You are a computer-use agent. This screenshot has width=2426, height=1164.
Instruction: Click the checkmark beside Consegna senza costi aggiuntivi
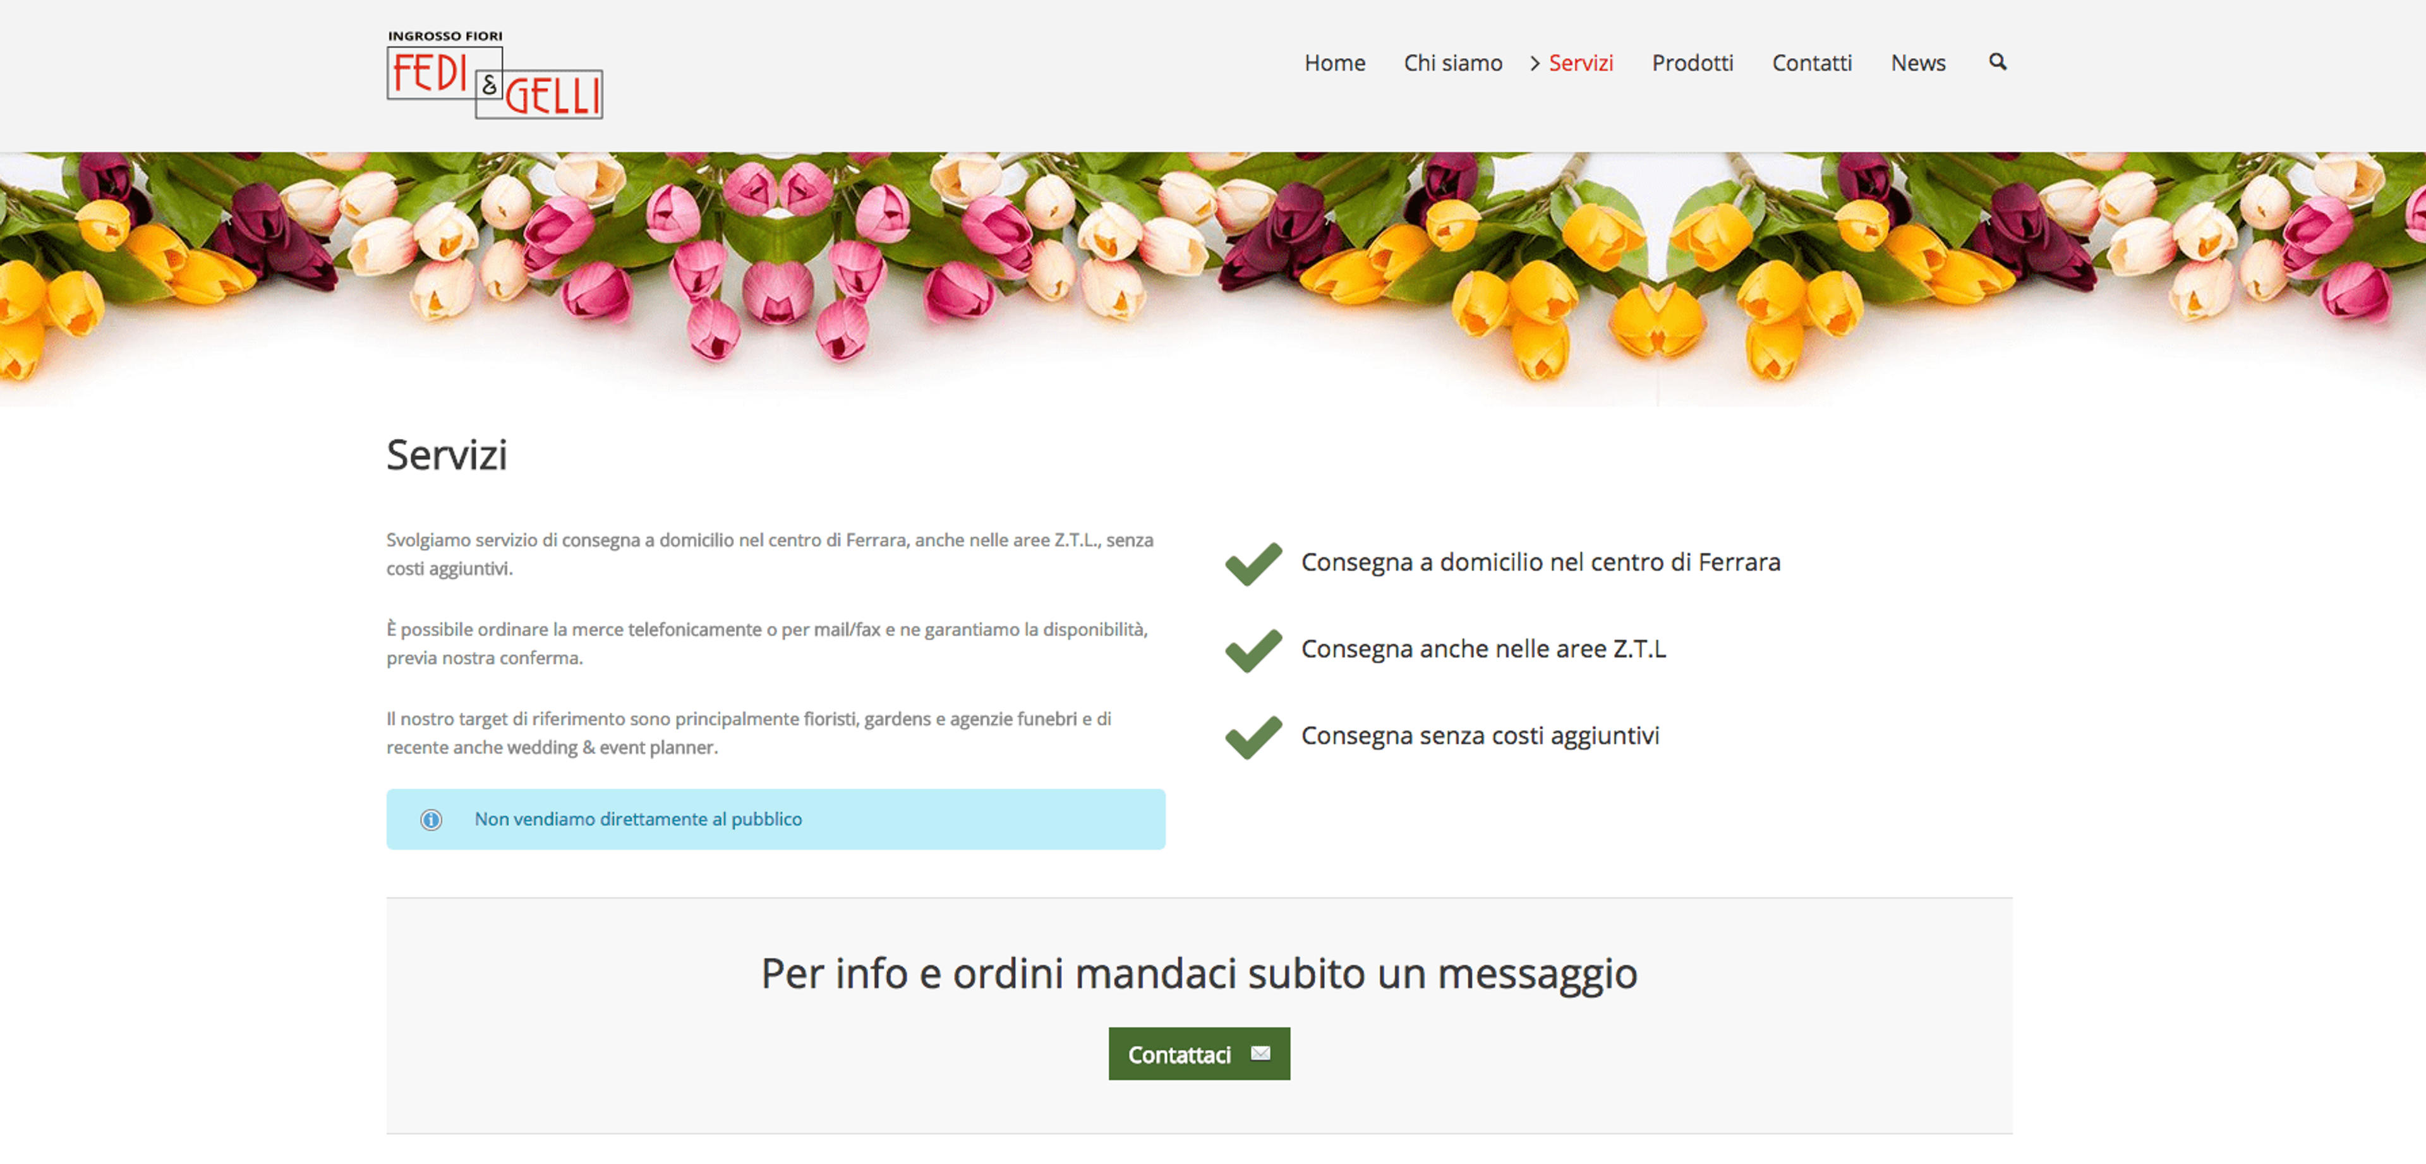[1253, 738]
